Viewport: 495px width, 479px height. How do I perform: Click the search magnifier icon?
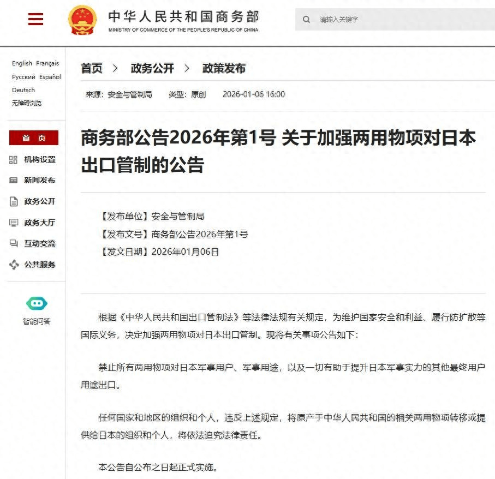click(x=307, y=19)
